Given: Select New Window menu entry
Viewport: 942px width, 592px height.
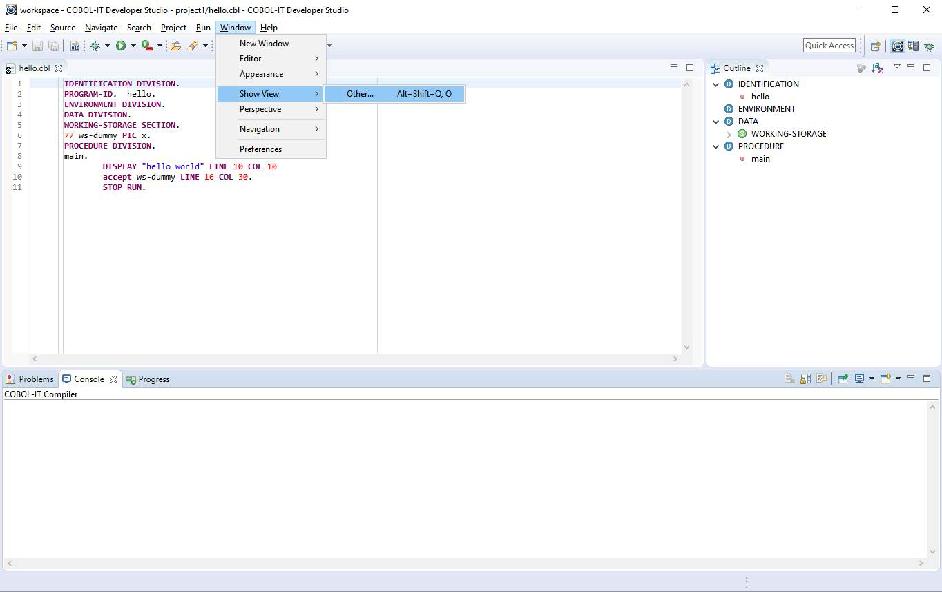Looking at the screenshot, I should (x=264, y=44).
